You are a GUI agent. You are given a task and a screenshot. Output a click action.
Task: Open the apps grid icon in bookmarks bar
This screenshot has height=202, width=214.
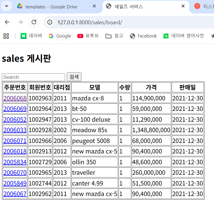(6, 36)
